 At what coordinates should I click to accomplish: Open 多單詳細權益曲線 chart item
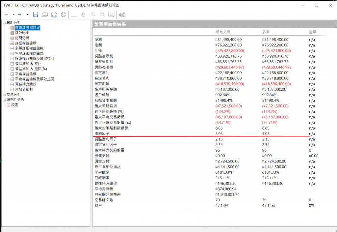[29, 48]
